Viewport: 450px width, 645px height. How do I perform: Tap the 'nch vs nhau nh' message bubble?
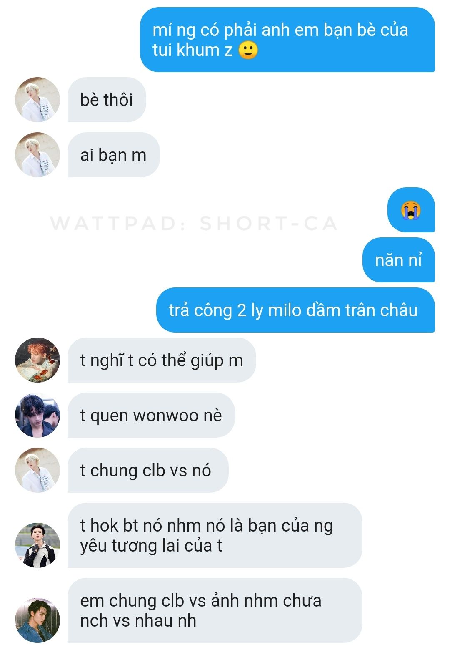(x=215, y=610)
